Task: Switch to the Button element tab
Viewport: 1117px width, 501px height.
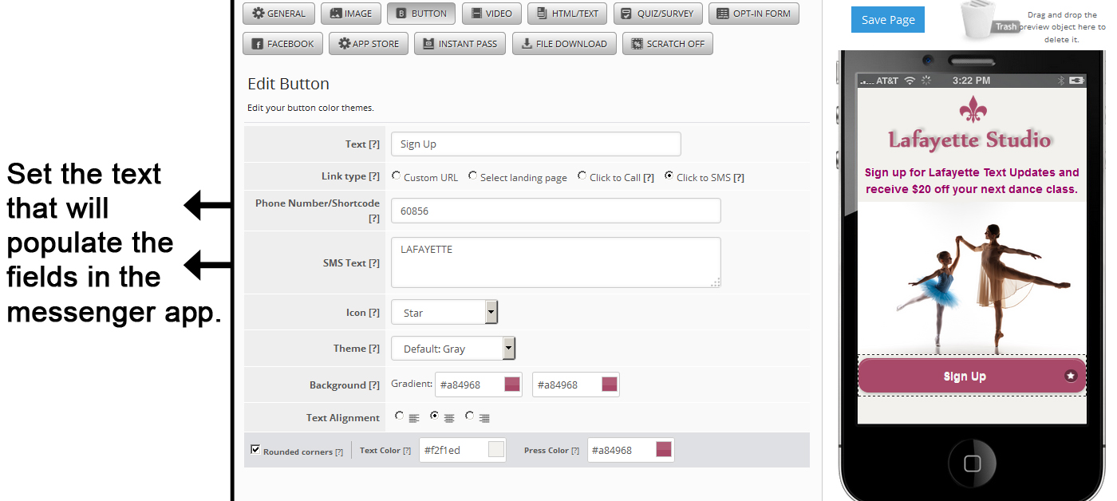Action: (421, 14)
